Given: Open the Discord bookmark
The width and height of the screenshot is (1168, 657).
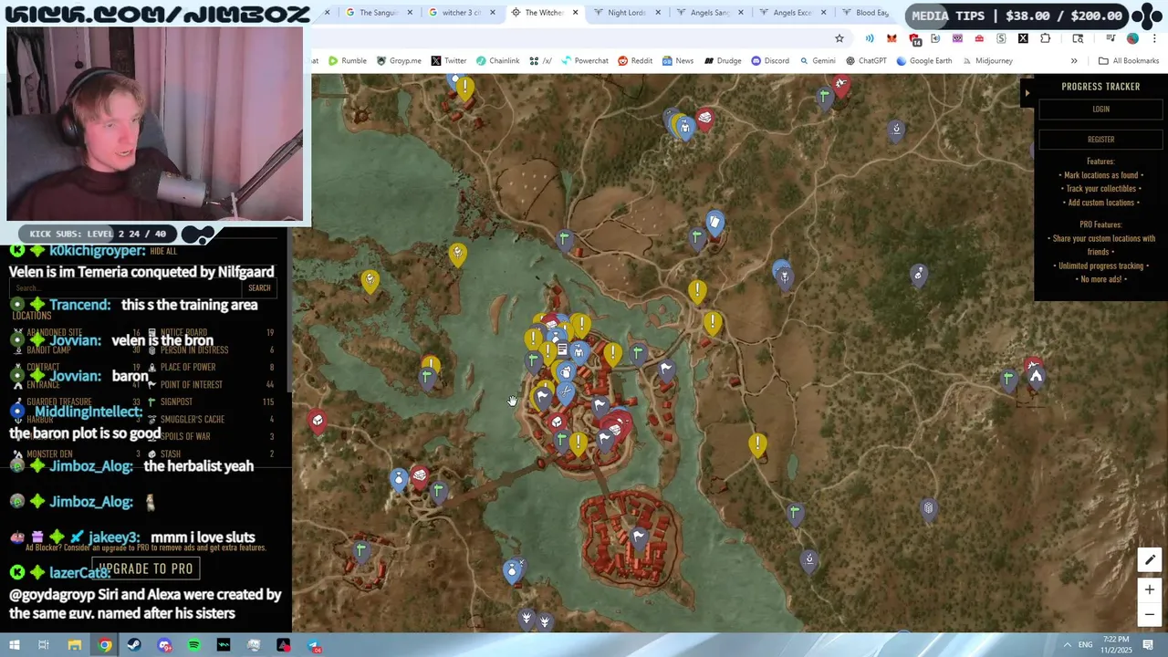Looking at the screenshot, I should [770, 61].
